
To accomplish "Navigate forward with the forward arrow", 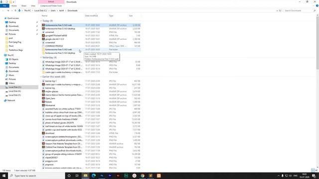I will 8,10.
